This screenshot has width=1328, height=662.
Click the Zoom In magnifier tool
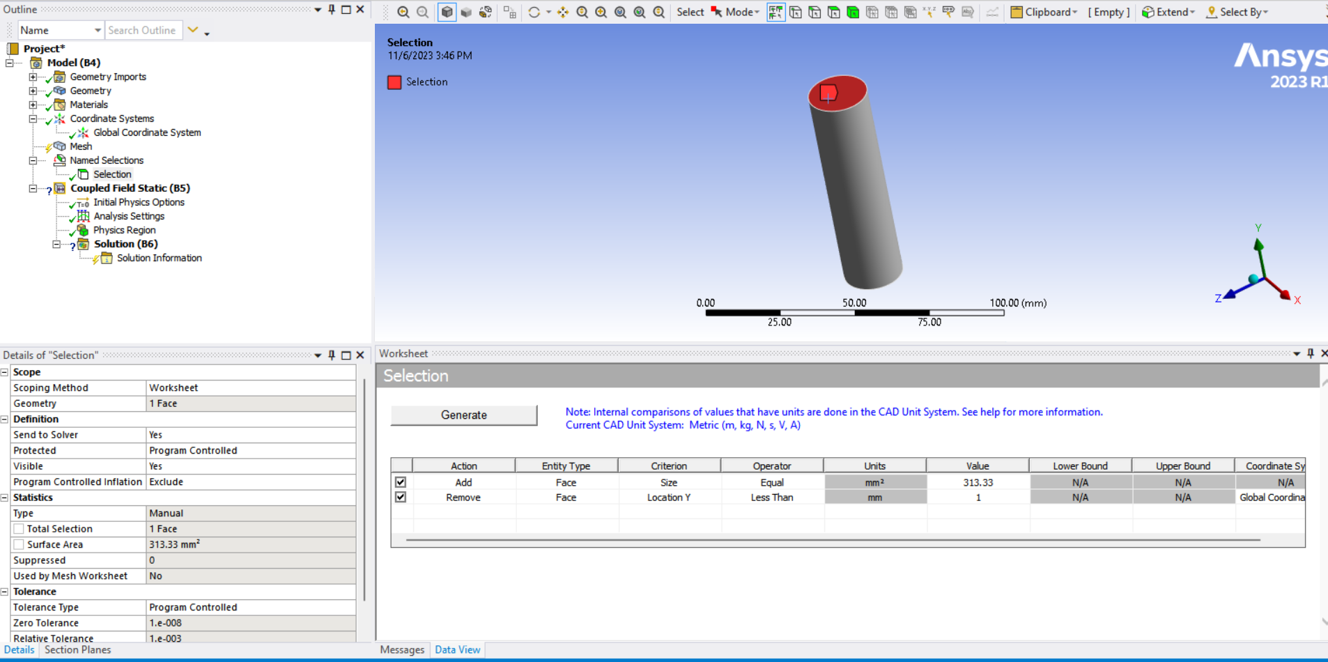click(x=601, y=12)
